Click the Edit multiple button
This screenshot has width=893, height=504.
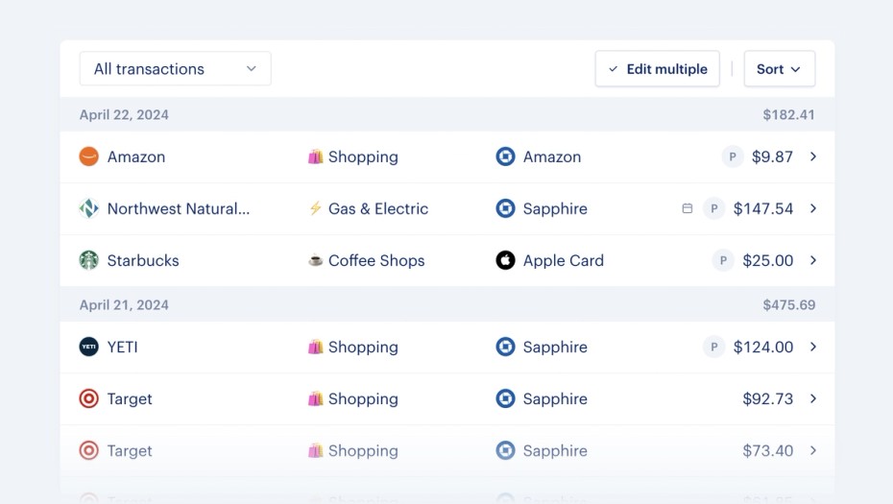[657, 69]
